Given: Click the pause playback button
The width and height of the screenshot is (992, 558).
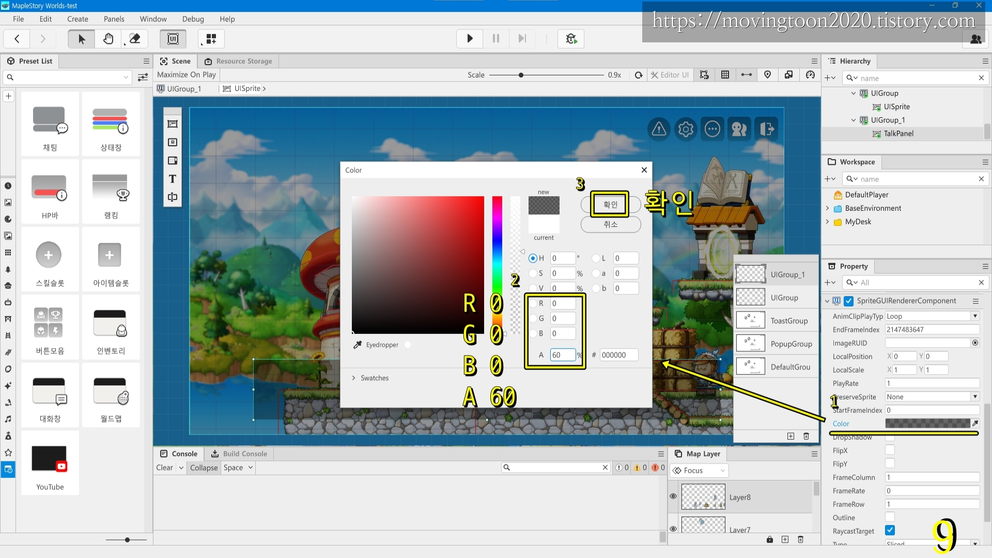Looking at the screenshot, I should point(496,39).
